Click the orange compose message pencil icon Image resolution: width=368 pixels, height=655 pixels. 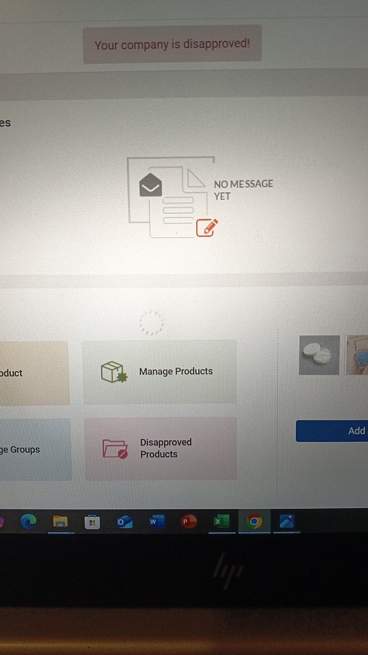(x=207, y=227)
